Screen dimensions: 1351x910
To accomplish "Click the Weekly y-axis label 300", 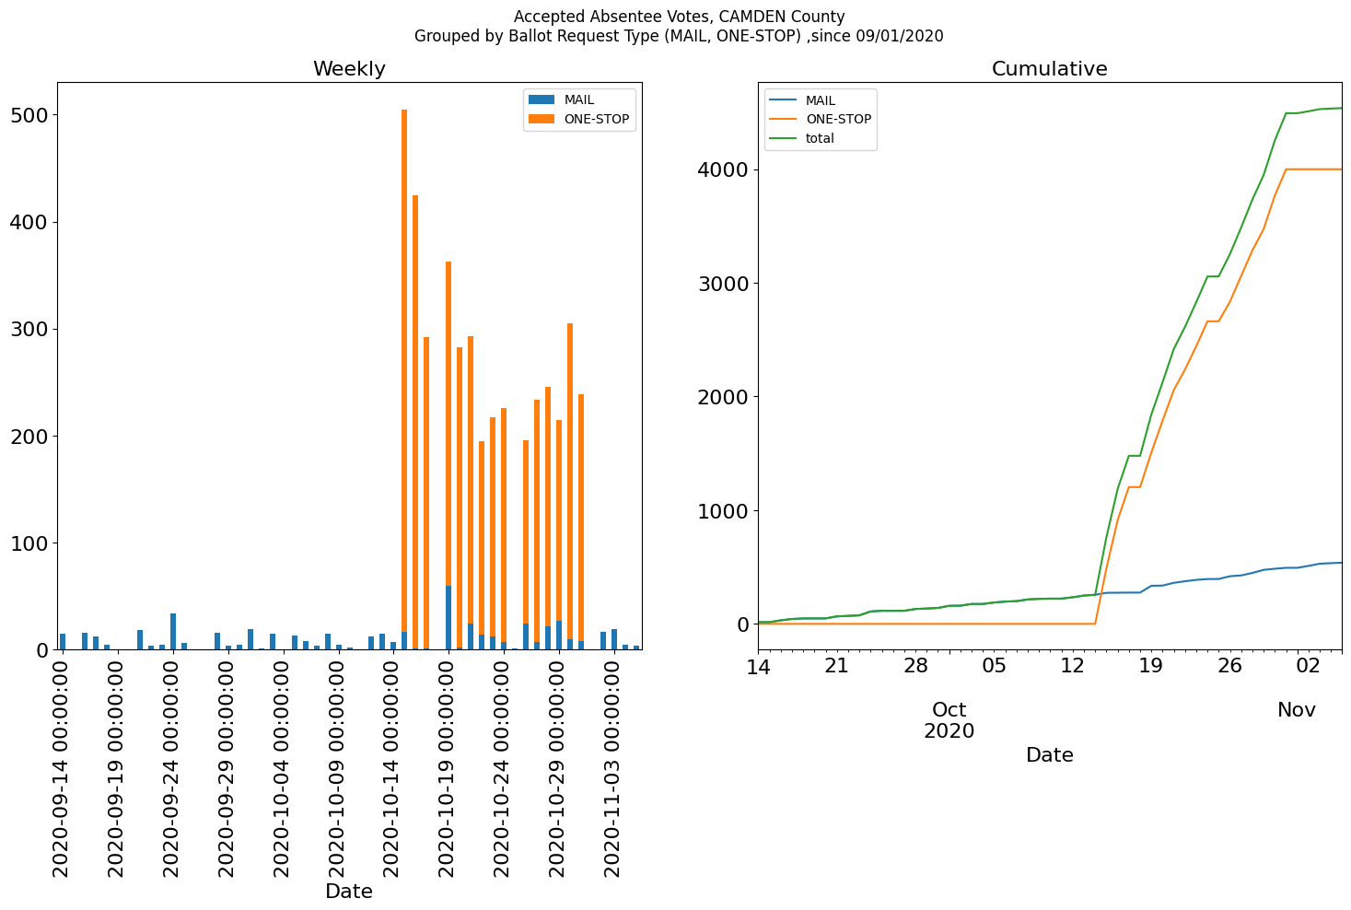I will [x=29, y=329].
